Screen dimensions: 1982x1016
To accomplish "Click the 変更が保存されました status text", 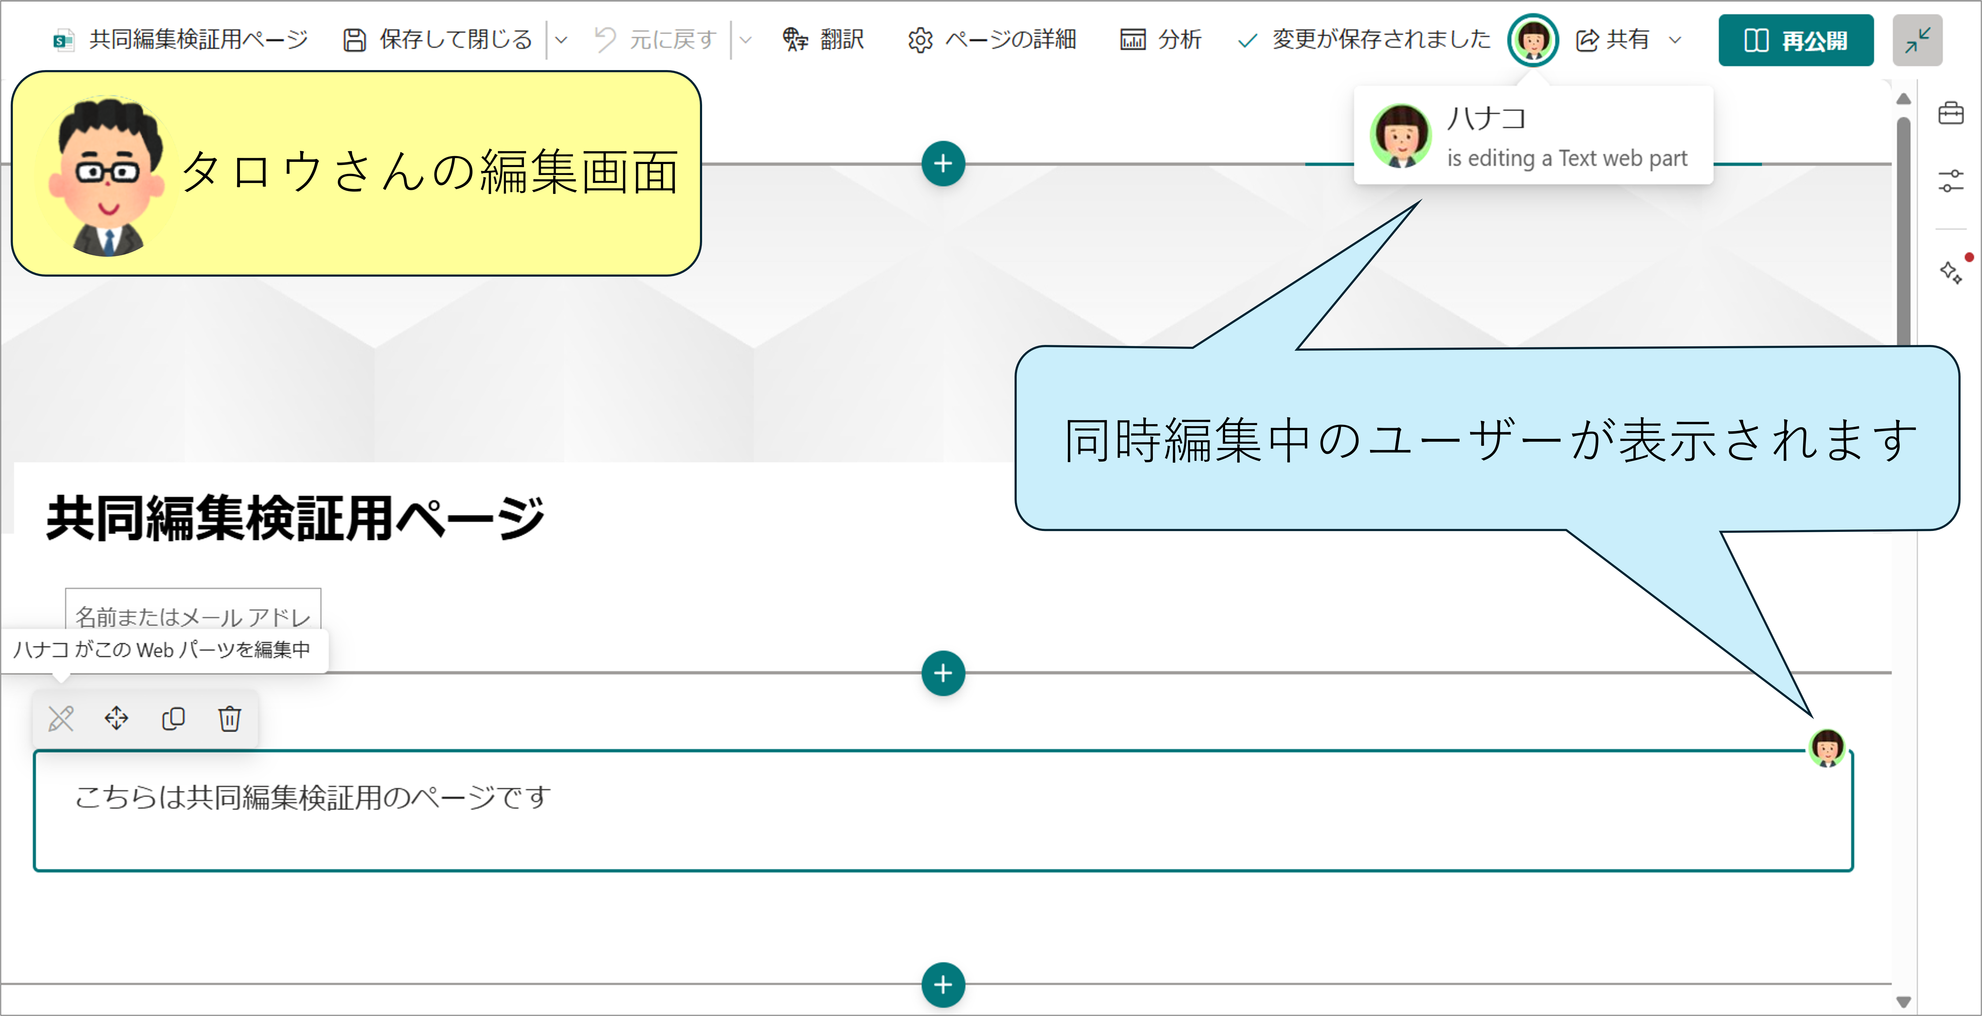I will [x=1381, y=39].
